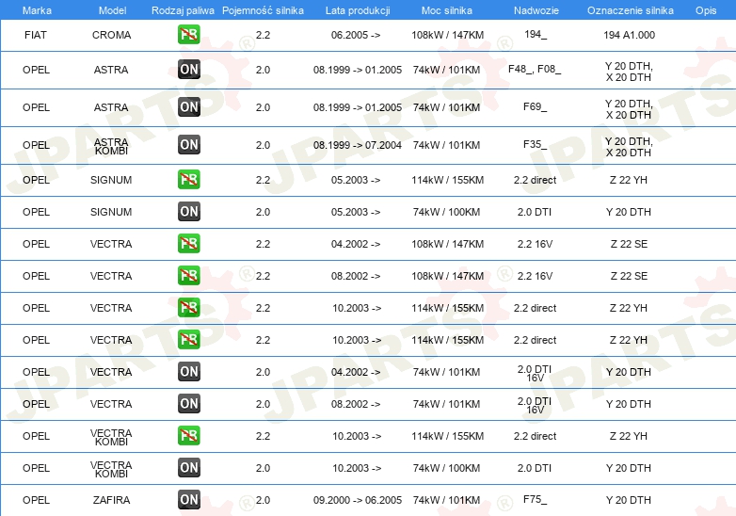Click 2.2 16V in the 04.2002 VECTRA row
Viewport: 736px width, 516px height.
536,244
